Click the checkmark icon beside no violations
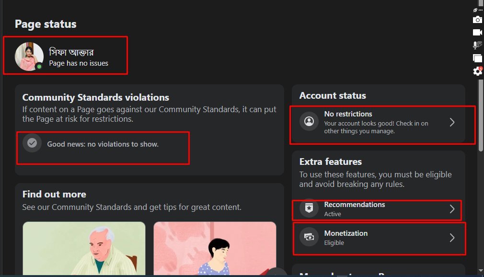The image size is (484, 277). click(x=32, y=143)
